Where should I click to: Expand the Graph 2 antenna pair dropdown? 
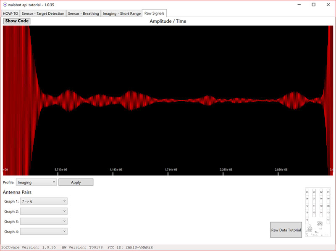click(44, 211)
